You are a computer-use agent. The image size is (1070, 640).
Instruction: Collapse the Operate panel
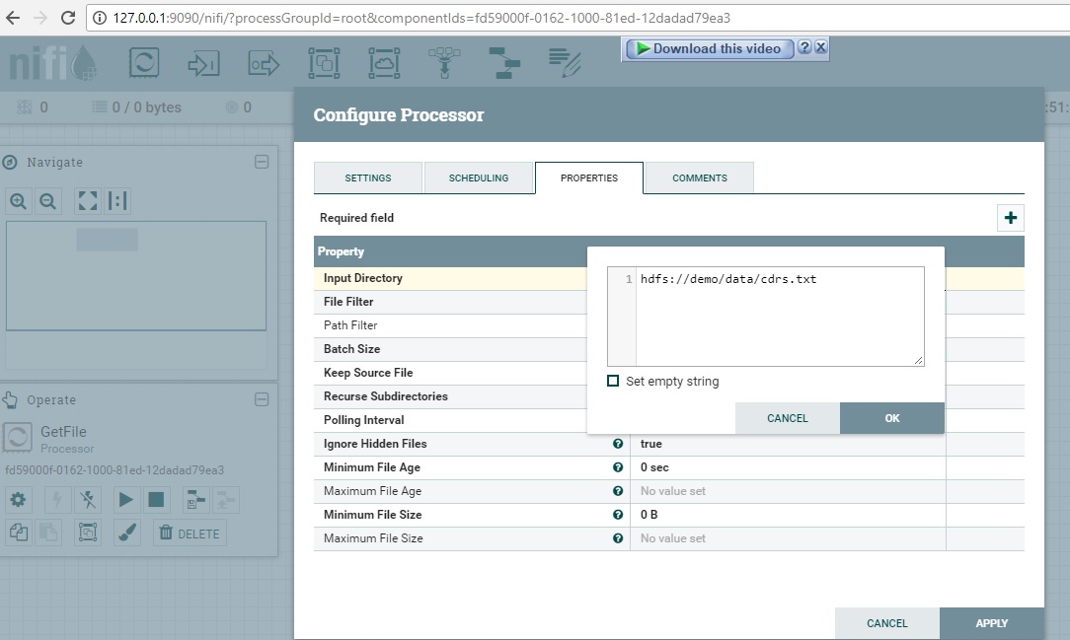[262, 399]
